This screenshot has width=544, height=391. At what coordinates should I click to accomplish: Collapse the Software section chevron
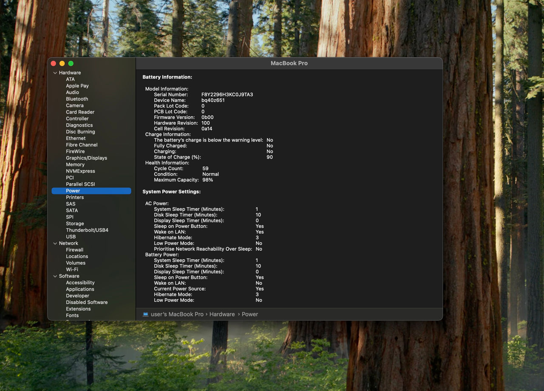[55, 276]
